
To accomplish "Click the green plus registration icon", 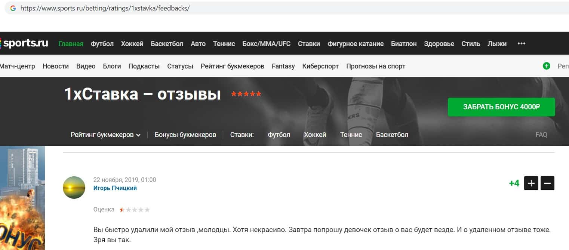I will pyautogui.click(x=547, y=66).
